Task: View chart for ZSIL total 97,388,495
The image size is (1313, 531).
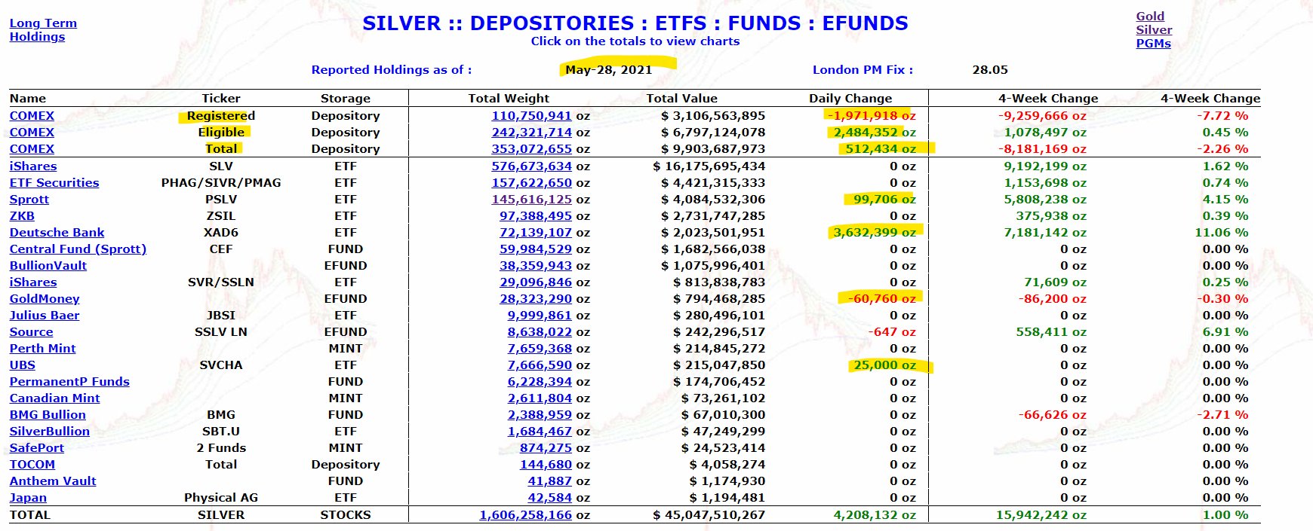Action: [536, 216]
